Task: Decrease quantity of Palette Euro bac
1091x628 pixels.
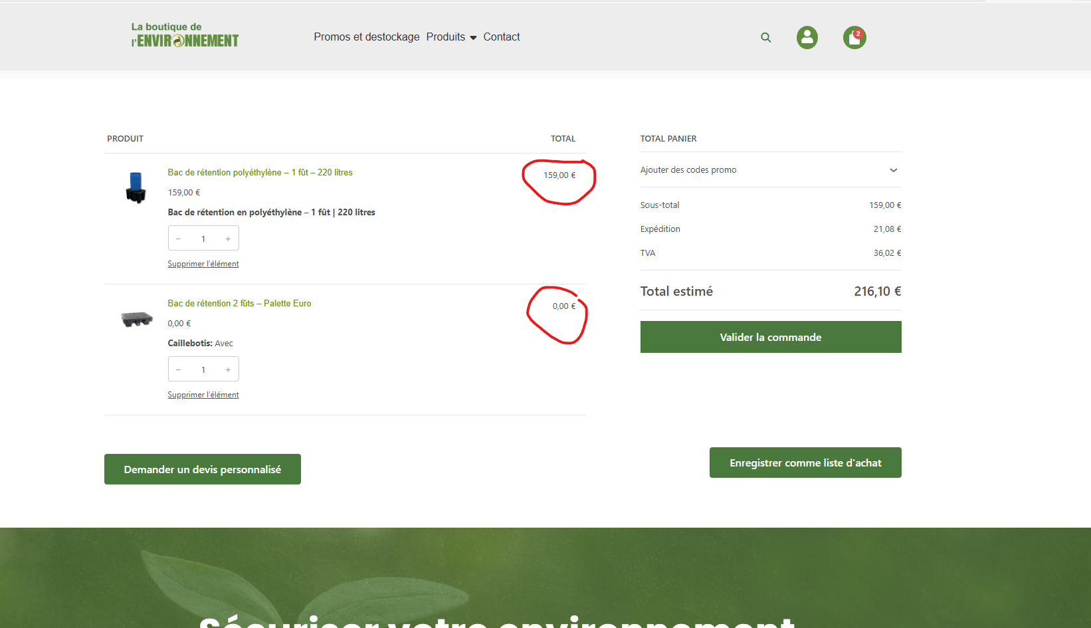Action: (x=178, y=369)
